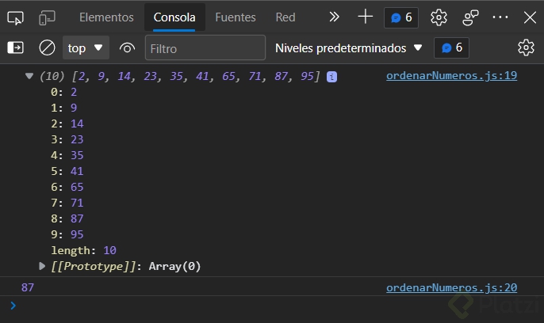Activate the inspect element picker icon

[x=15, y=17]
